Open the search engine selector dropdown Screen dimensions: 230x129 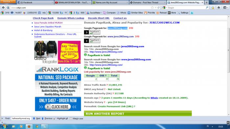point(164,8)
